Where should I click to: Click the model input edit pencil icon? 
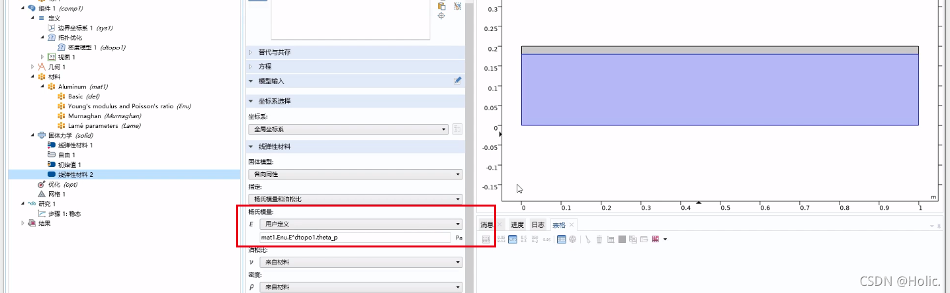click(x=457, y=81)
